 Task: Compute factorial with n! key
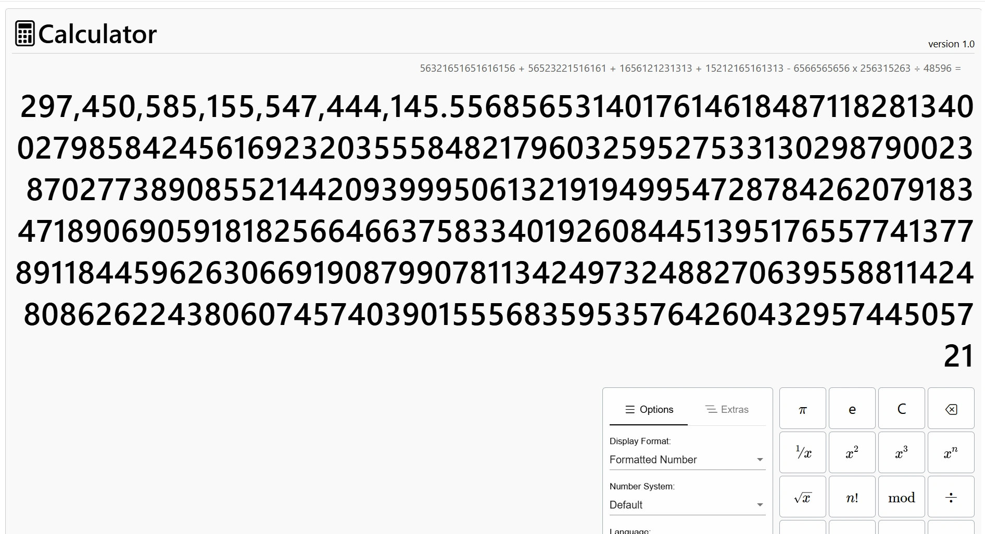(x=852, y=497)
